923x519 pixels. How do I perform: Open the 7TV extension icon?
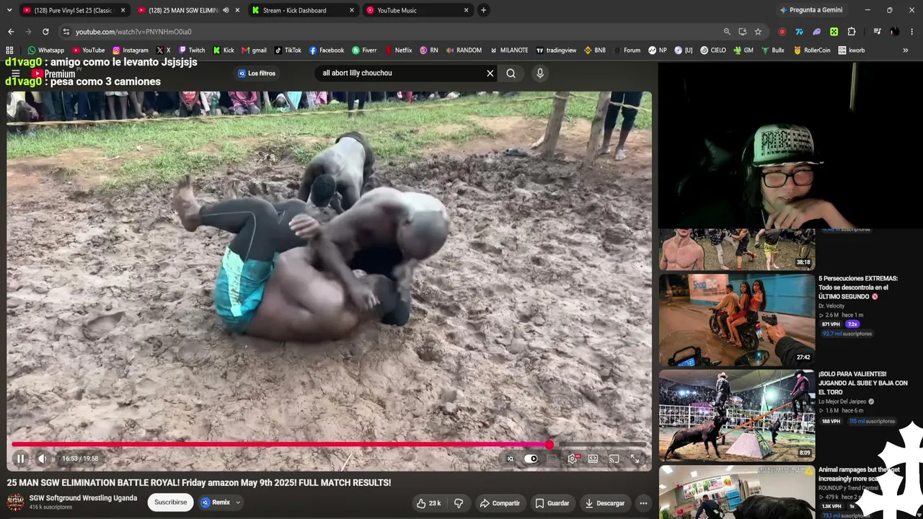point(800,32)
